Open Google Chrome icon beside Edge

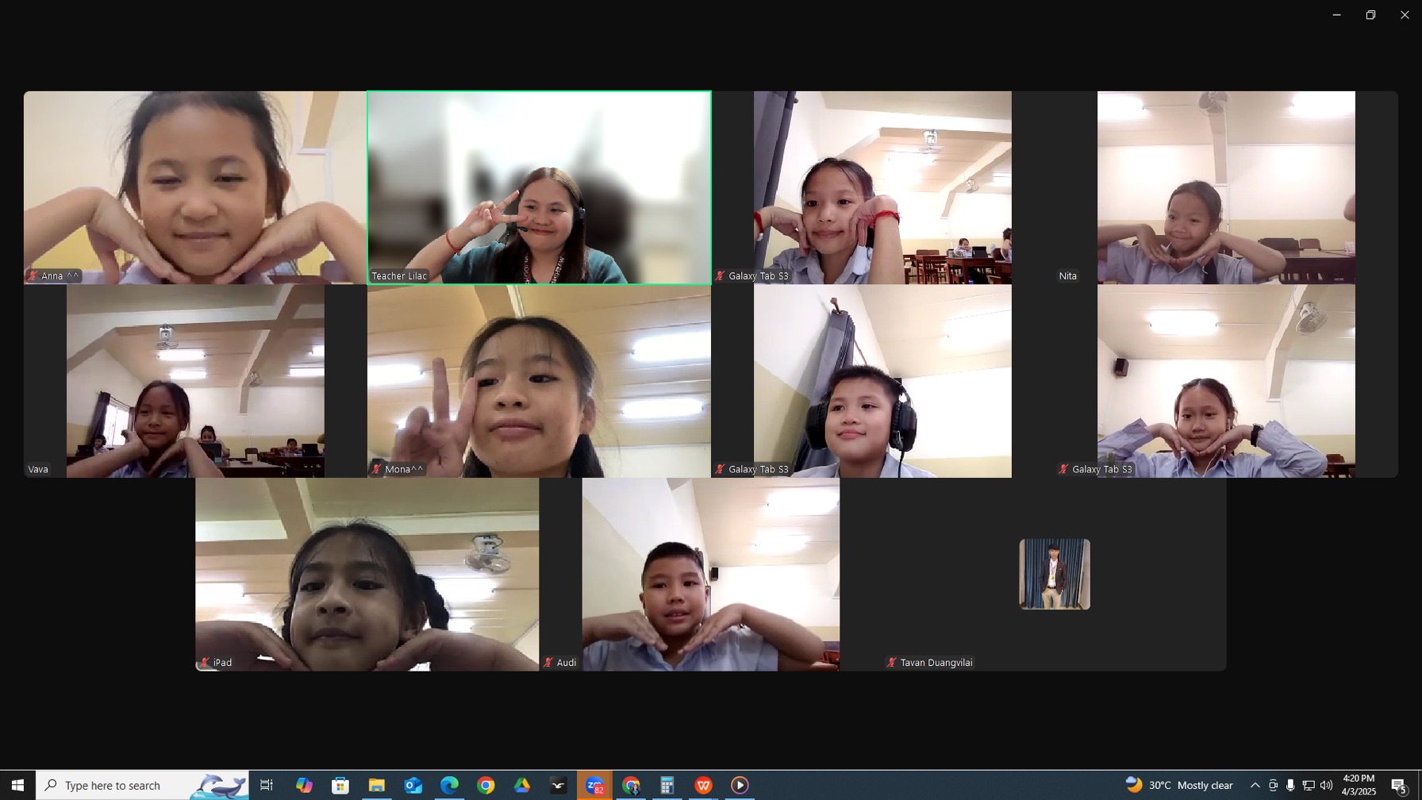[486, 785]
